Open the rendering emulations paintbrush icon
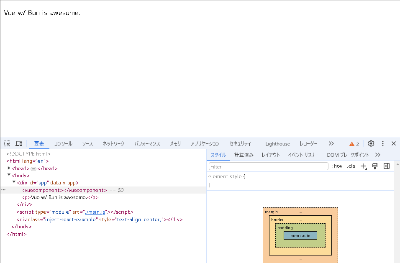The height and width of the screenshot is (263, 400). point(374,166)
